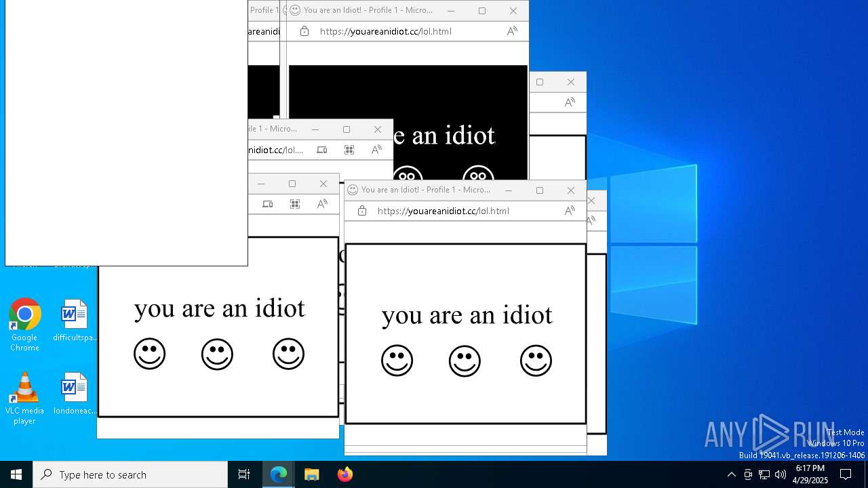Viewport: 868px width, 488px height.
Task: Show hidden system tray icons chevron
Action: pos(731,474)
